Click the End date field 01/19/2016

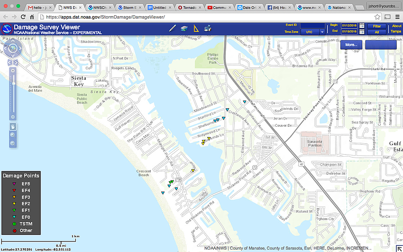click(x=349, y=32)
